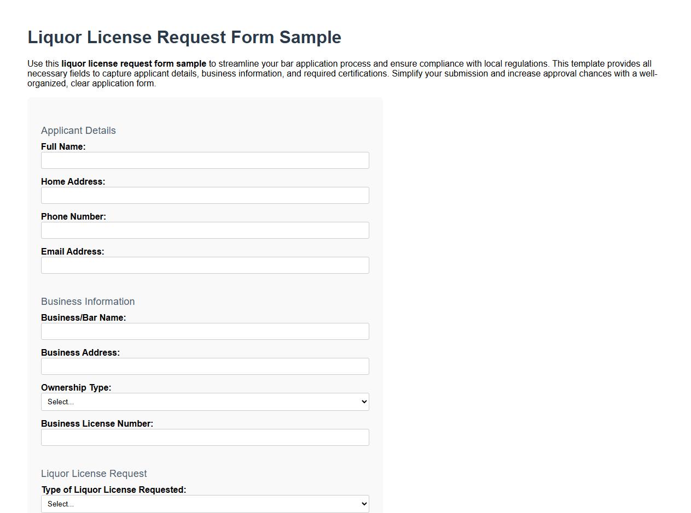691x513 pixels.
Task: Click the Liquor License Request Form Sample title
Action: tap(184, 37)
